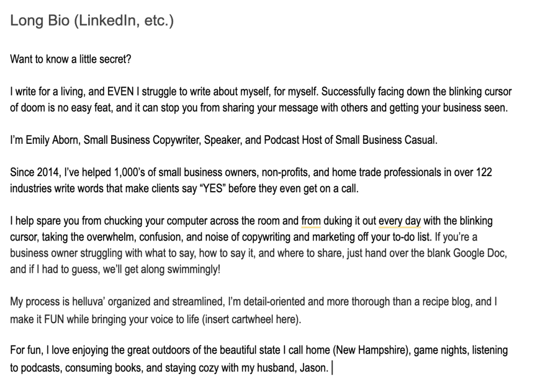This screenshot has height=387, width=550.
Task: Click the 'Long Bio (LinkedIn, etc.)' heading
Action: [x=92, y=21]
